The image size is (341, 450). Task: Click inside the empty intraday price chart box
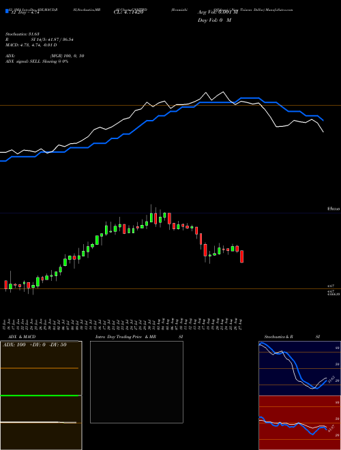click(x=136, y=382)
